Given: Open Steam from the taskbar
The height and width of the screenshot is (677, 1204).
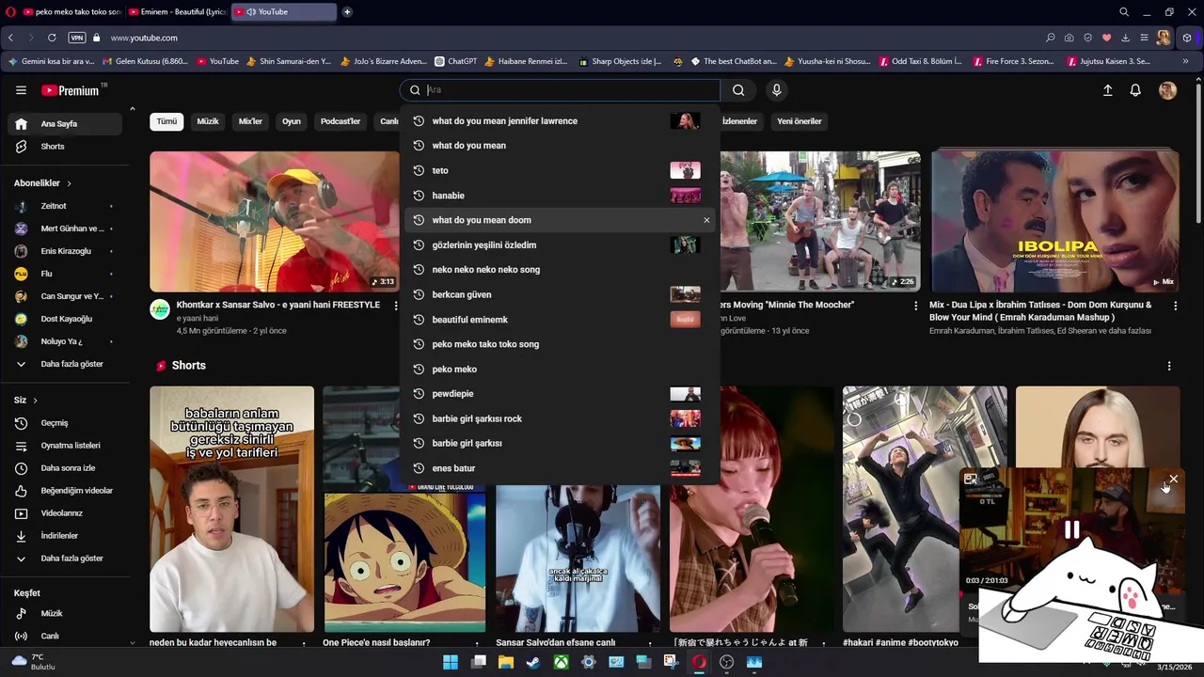Looking at the screenshot, I should coord(533,662).
